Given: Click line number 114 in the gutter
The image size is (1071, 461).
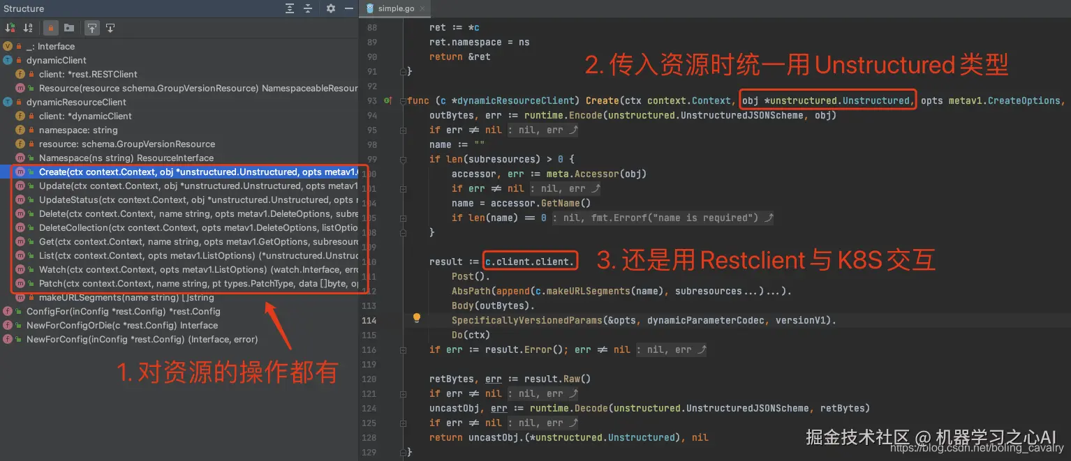Looking at the screenshot, I should click(368, 320).
